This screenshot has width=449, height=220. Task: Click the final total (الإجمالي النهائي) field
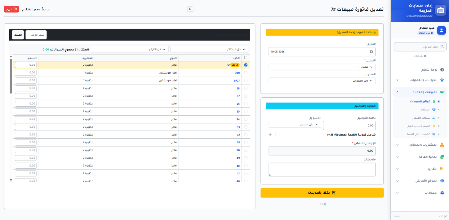click(x=322, y=151)
